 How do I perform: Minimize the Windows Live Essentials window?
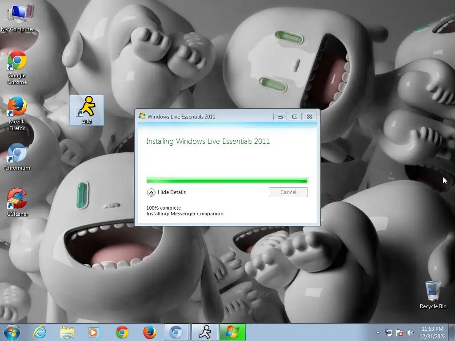click(x=280, y=117)
